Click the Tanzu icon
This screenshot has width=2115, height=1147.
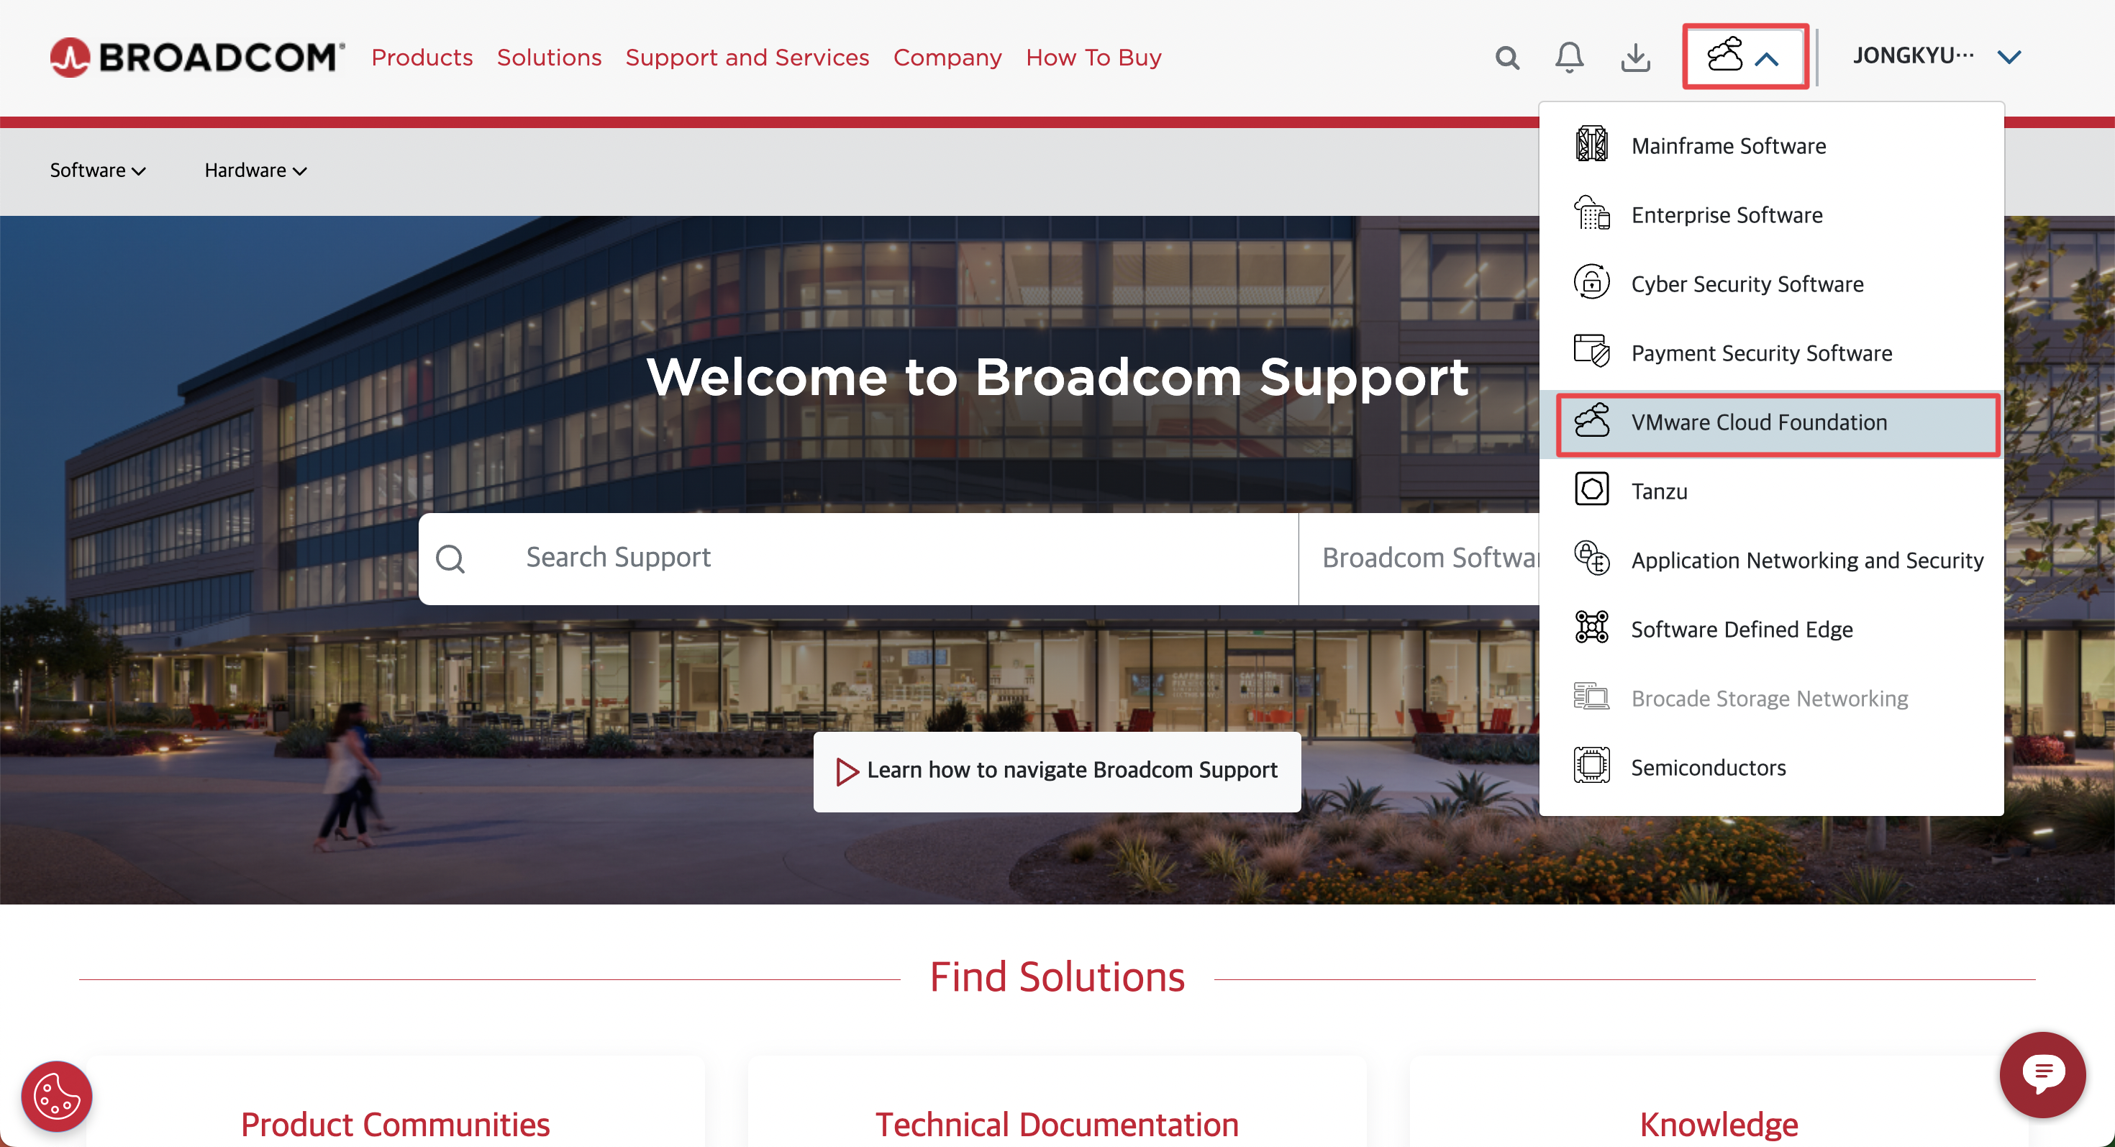click(x=1593, y=490)
